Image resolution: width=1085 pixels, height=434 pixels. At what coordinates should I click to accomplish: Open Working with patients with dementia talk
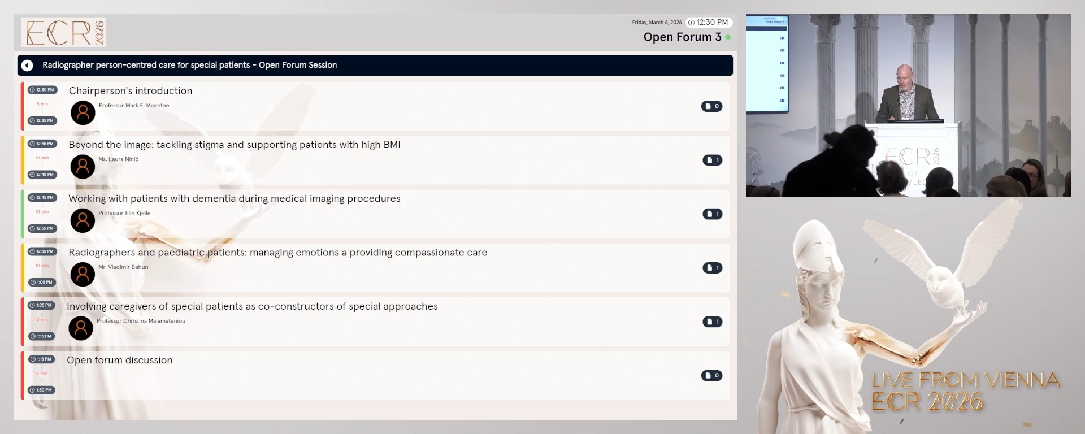pyautogui.click(x=235, y=199)
